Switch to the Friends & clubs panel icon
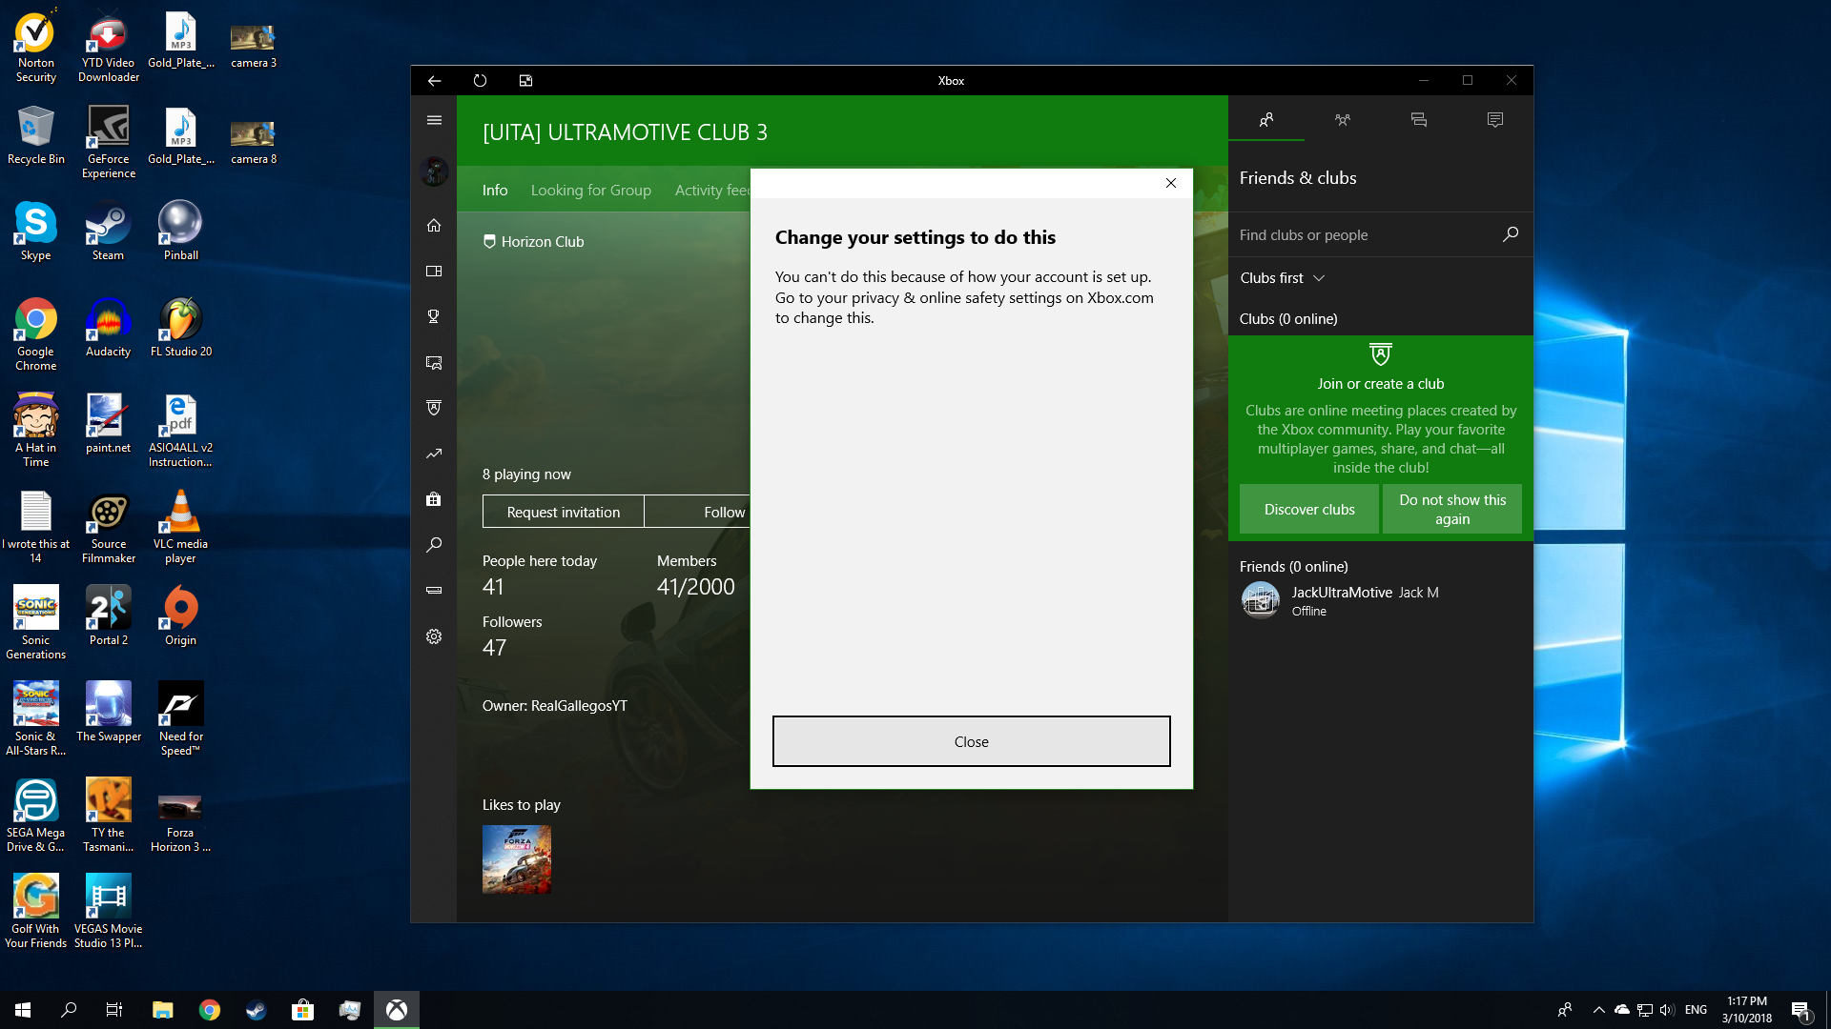 (x=1266, y=119)
